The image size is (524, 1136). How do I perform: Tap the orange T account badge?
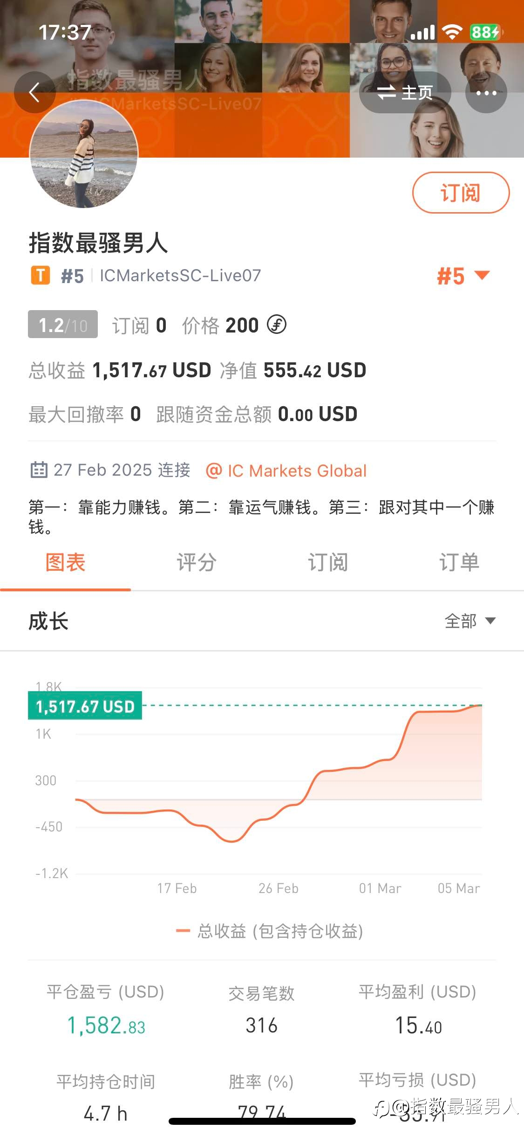(x=41, y=275)
